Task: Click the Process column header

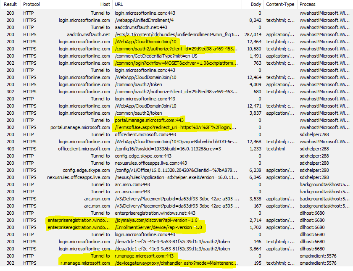Action: pos(307,4)
